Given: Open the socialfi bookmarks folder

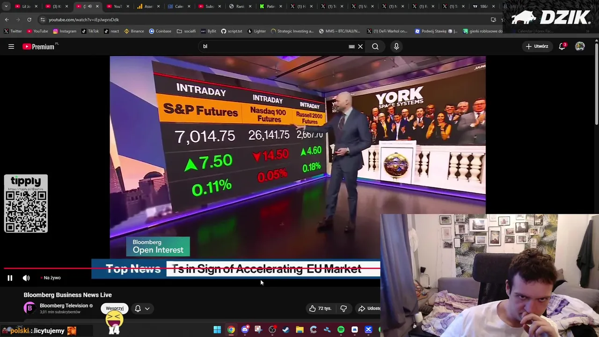Looking at the screenshot, I should pos(186,31).
